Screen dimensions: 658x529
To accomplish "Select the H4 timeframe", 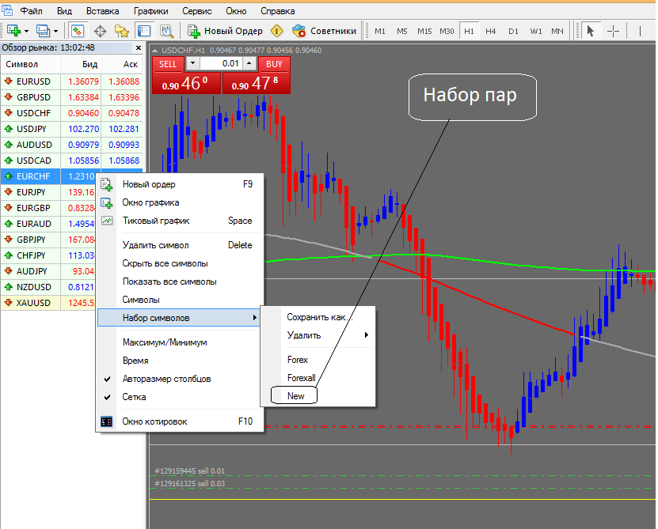I will [x=491, y=31].
